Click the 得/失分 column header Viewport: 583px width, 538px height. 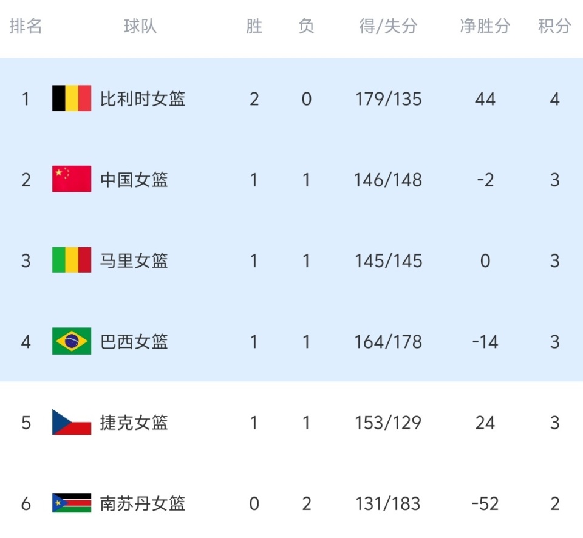388,26
